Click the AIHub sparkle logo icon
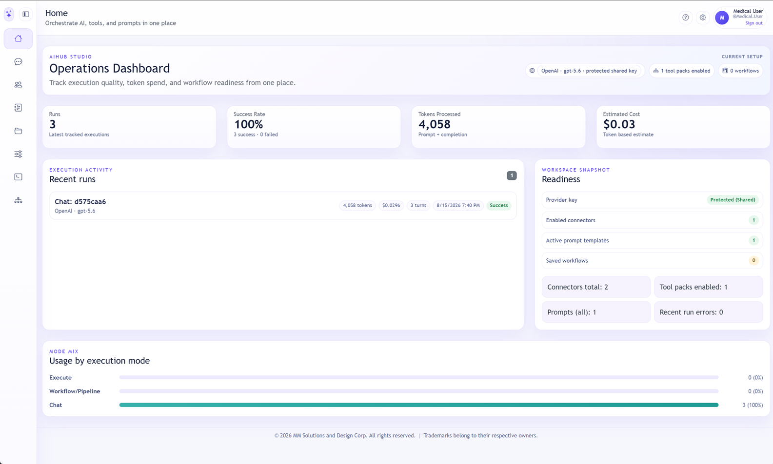 pos(9,14)
